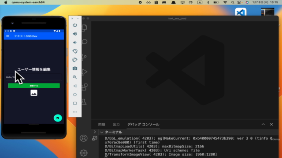Click the terminal line 'Uri scheme: file'
Image resolution: width=282 pixels, height=158 pixels.
[152, 150]
